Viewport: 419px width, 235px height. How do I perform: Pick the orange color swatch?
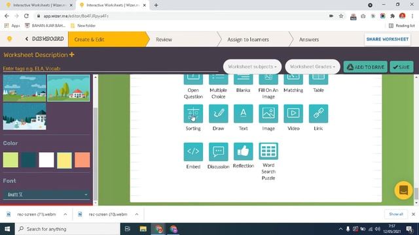pyautogui.click(x=82, y=160)
